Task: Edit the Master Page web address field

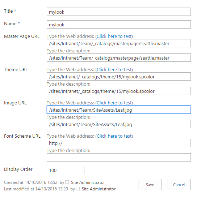Action: pyautogui.click(x=119, y=43)
